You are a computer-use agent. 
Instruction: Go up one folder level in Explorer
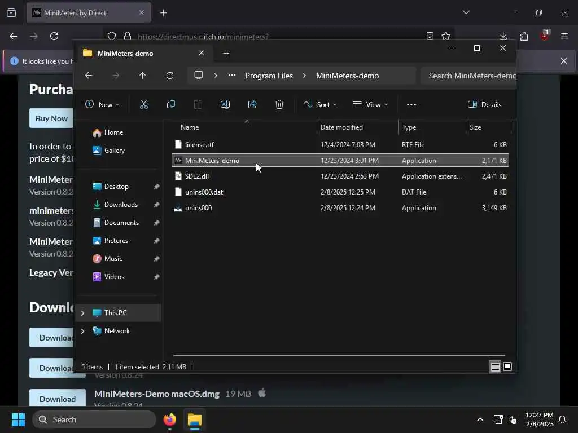pos(143,76)
